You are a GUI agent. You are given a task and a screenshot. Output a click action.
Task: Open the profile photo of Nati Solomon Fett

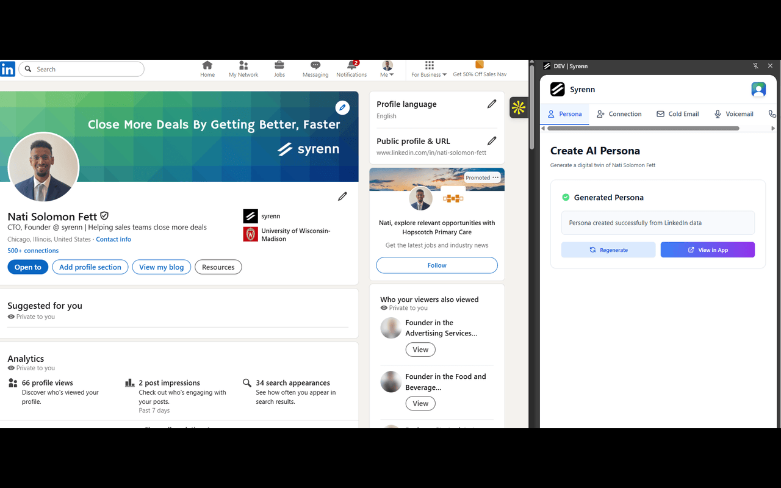(x=43, y=167)
